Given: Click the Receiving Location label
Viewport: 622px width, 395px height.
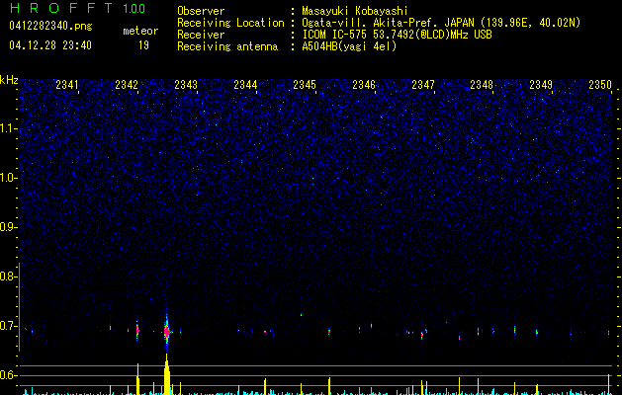Looking at the screenshot, I should (x=230, y=23).
